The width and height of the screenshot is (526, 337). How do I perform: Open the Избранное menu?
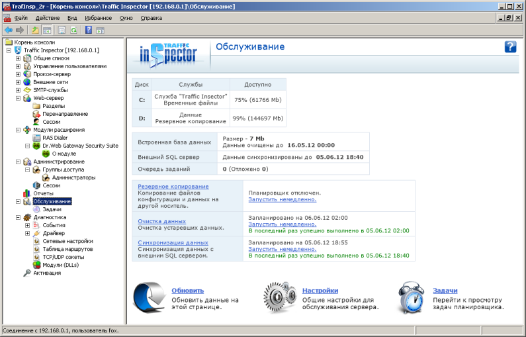click(99, 18)
